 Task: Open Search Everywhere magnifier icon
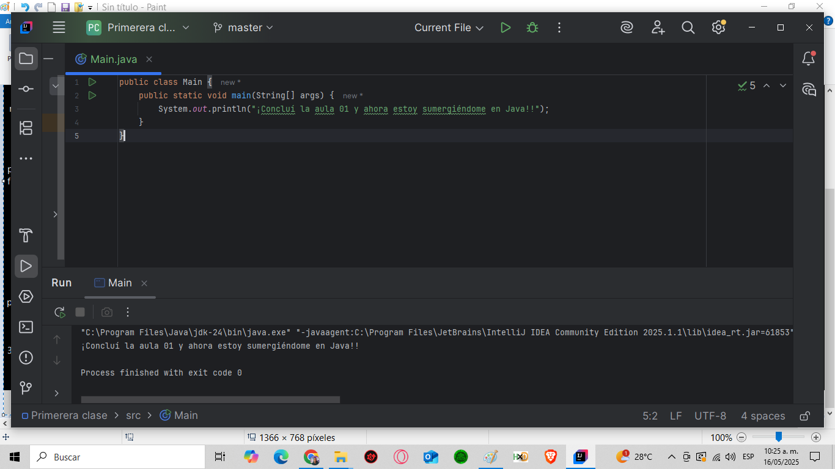pos(688,27)
